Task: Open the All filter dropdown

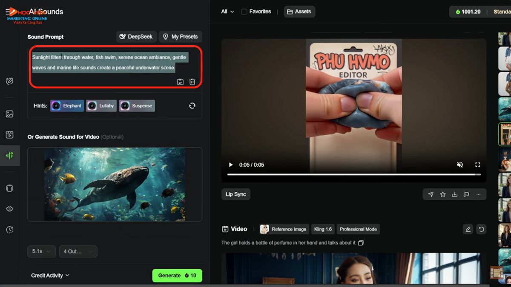Action: click(227, 11)
